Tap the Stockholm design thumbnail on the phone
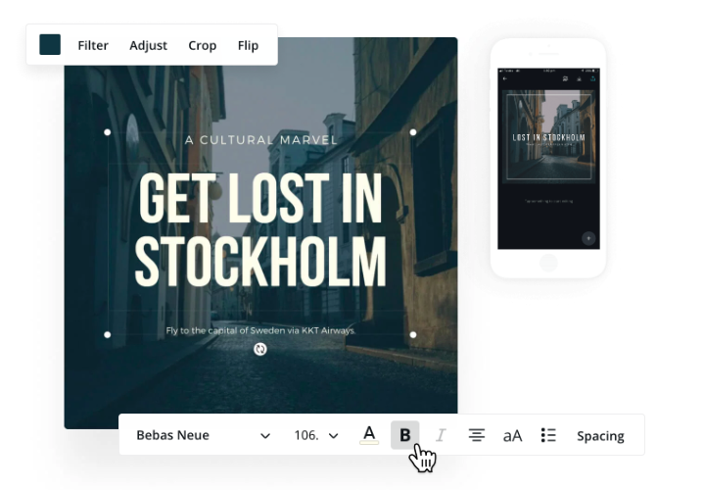The height and width of the screenshot is (490, 704). pos(548,136)
